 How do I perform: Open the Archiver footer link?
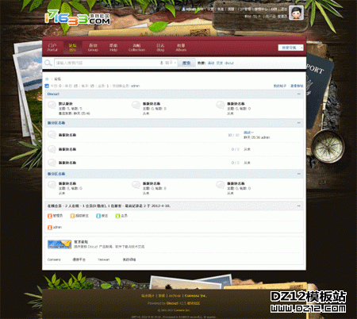point(175,296)
